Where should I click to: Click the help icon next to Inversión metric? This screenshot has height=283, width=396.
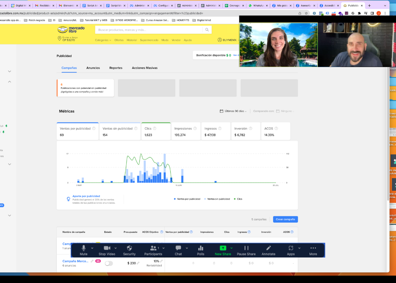click(250, 128)
